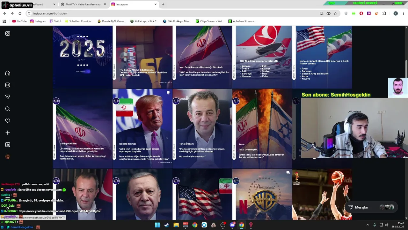The width and height of the screenshot is (408, 230).
Task: Open the 'Sizi uyarmıştık' Iran-Israel flags post
Action: tap(262, 128)
